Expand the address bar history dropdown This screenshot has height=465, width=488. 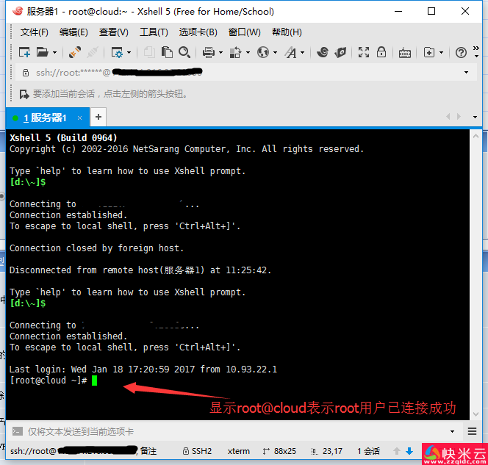(x=466, y=73)
